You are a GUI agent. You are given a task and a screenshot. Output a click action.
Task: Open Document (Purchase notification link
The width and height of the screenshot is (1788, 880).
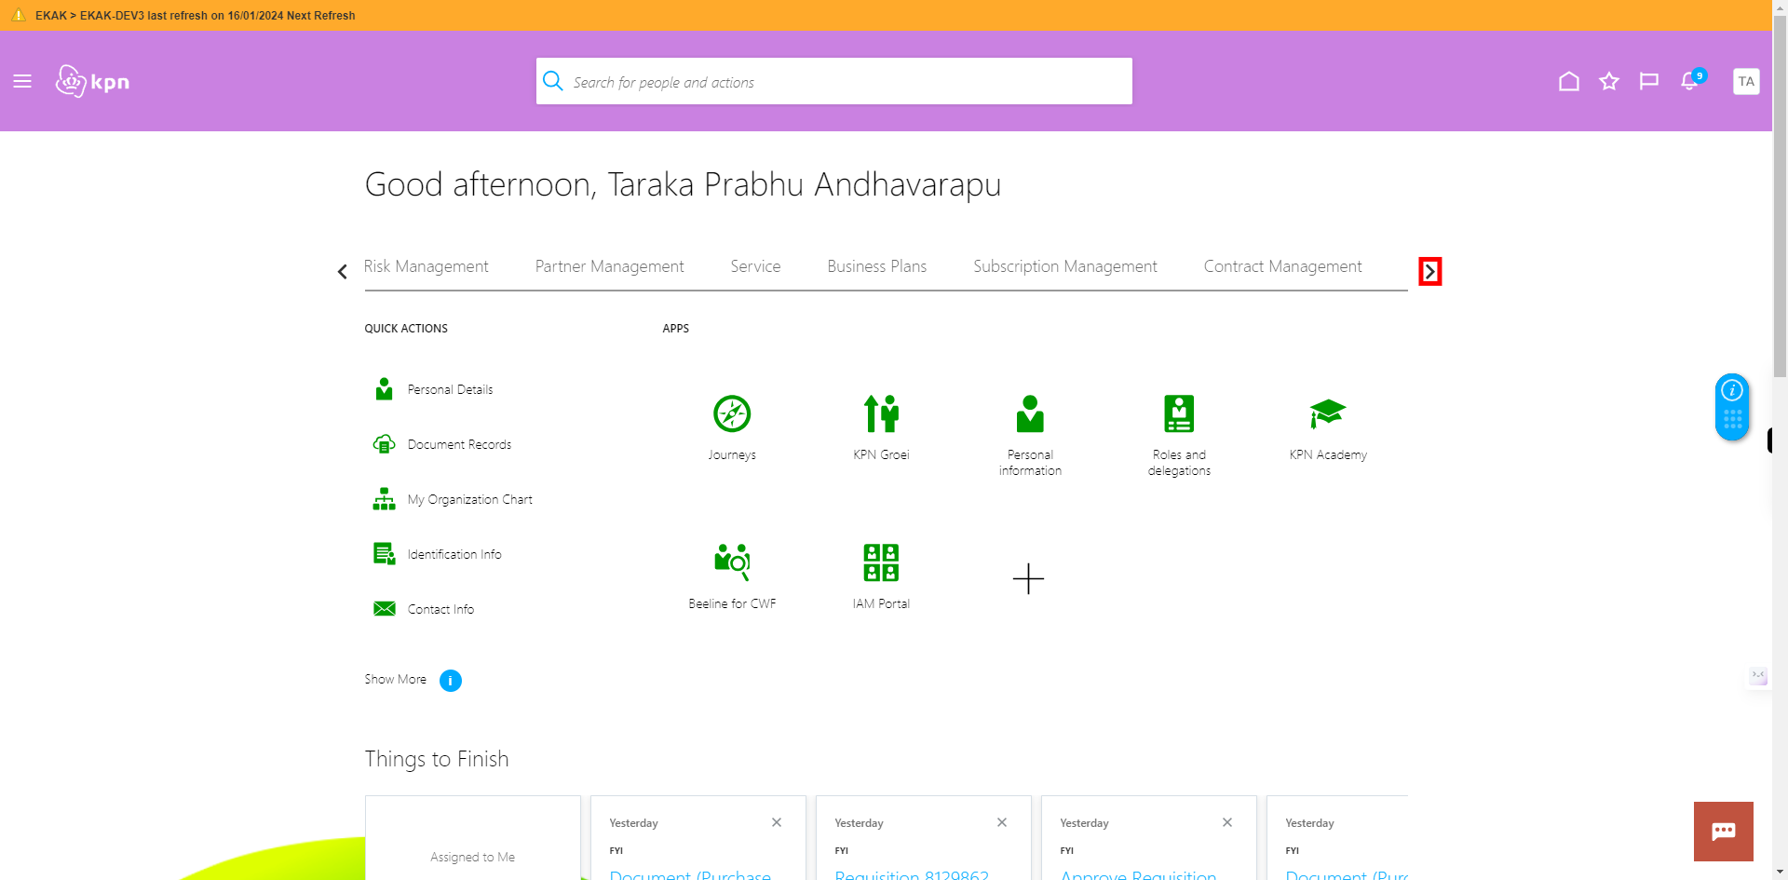(x=690, y=874)
